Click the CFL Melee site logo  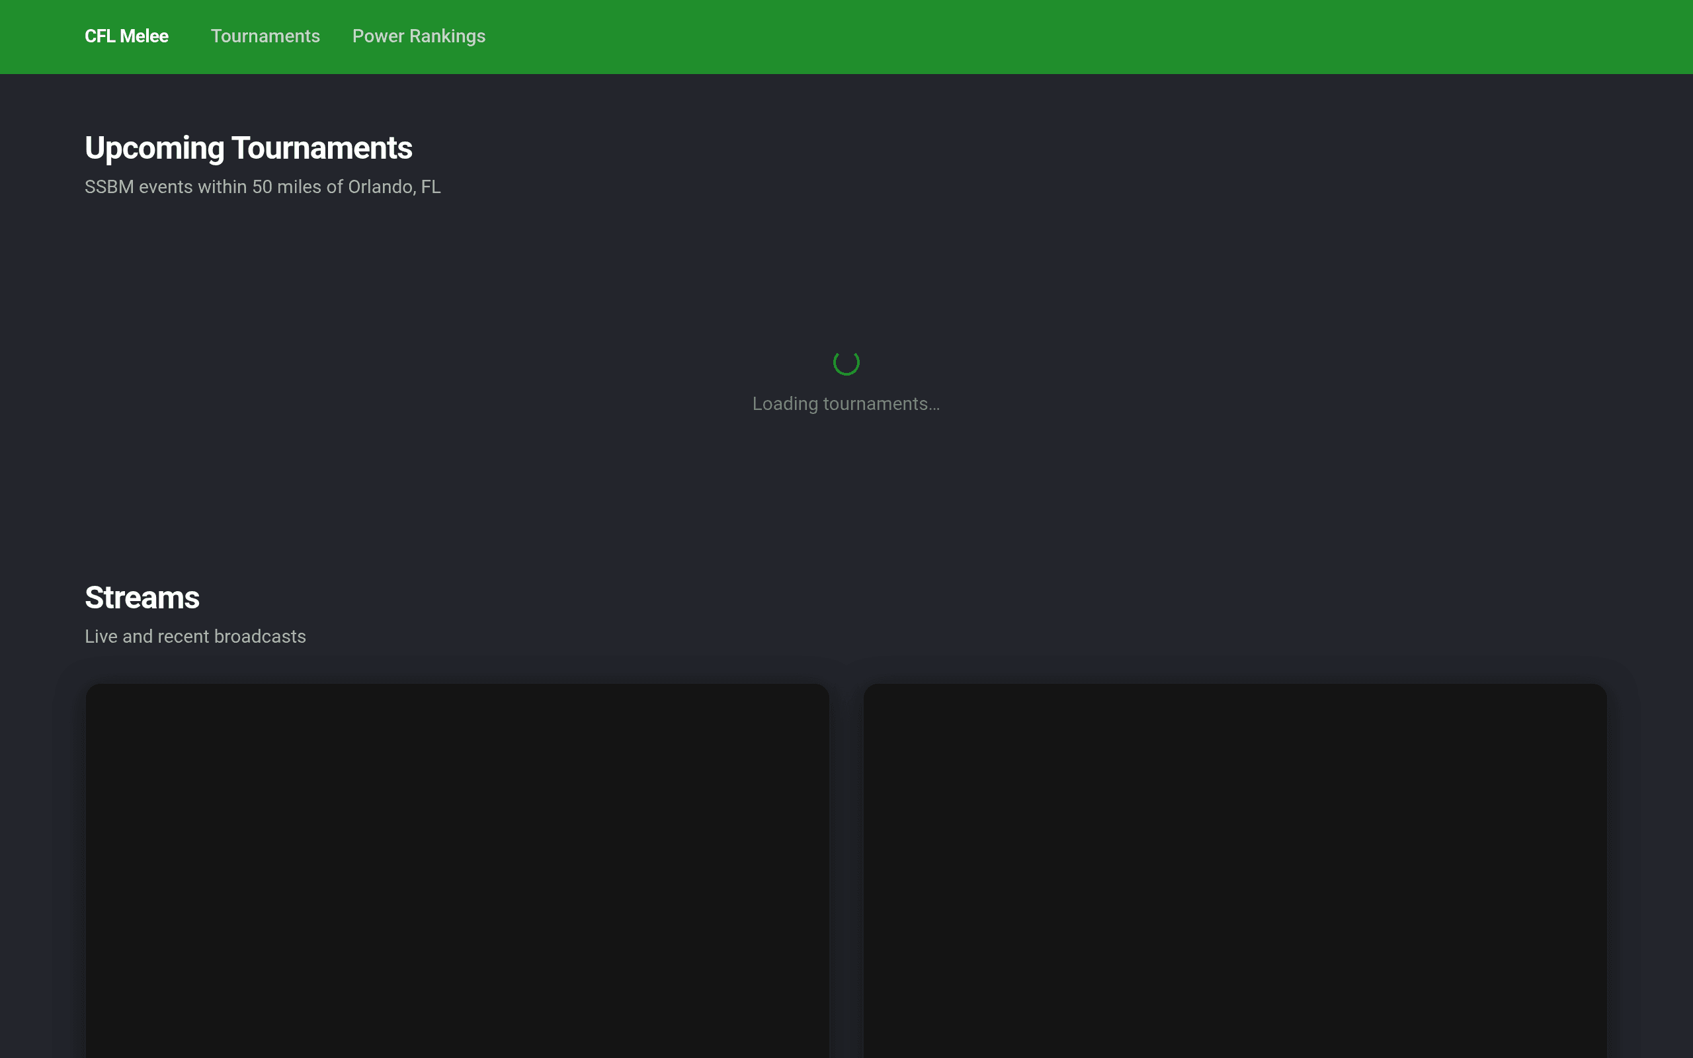pyautogui.click(x=126, y=36)
